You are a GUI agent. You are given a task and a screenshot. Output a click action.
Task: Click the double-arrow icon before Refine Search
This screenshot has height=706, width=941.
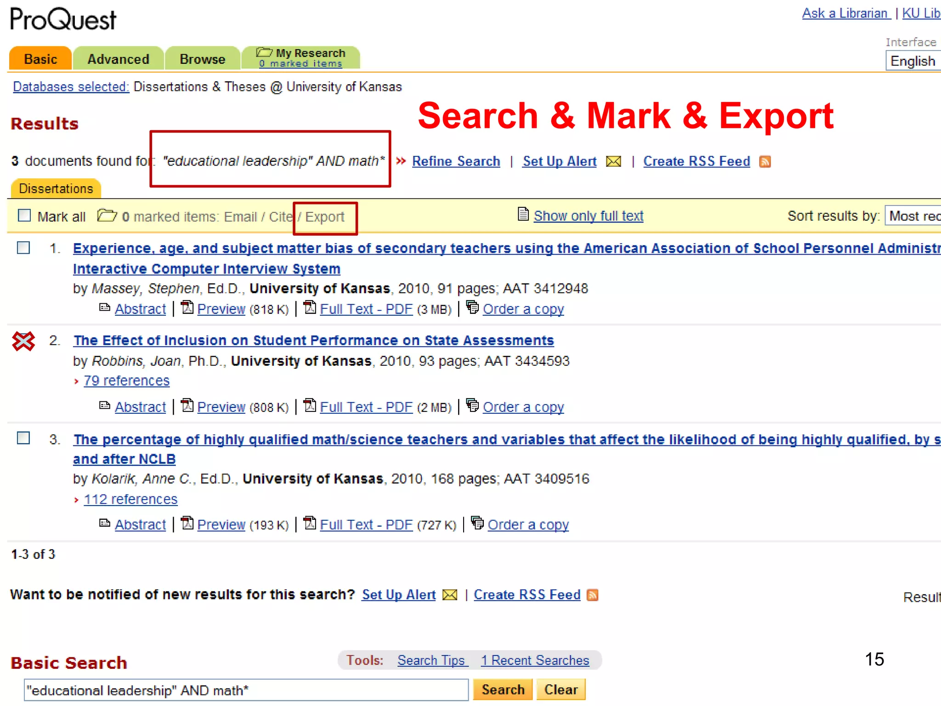pyautogui.click(x=401, y=161)
